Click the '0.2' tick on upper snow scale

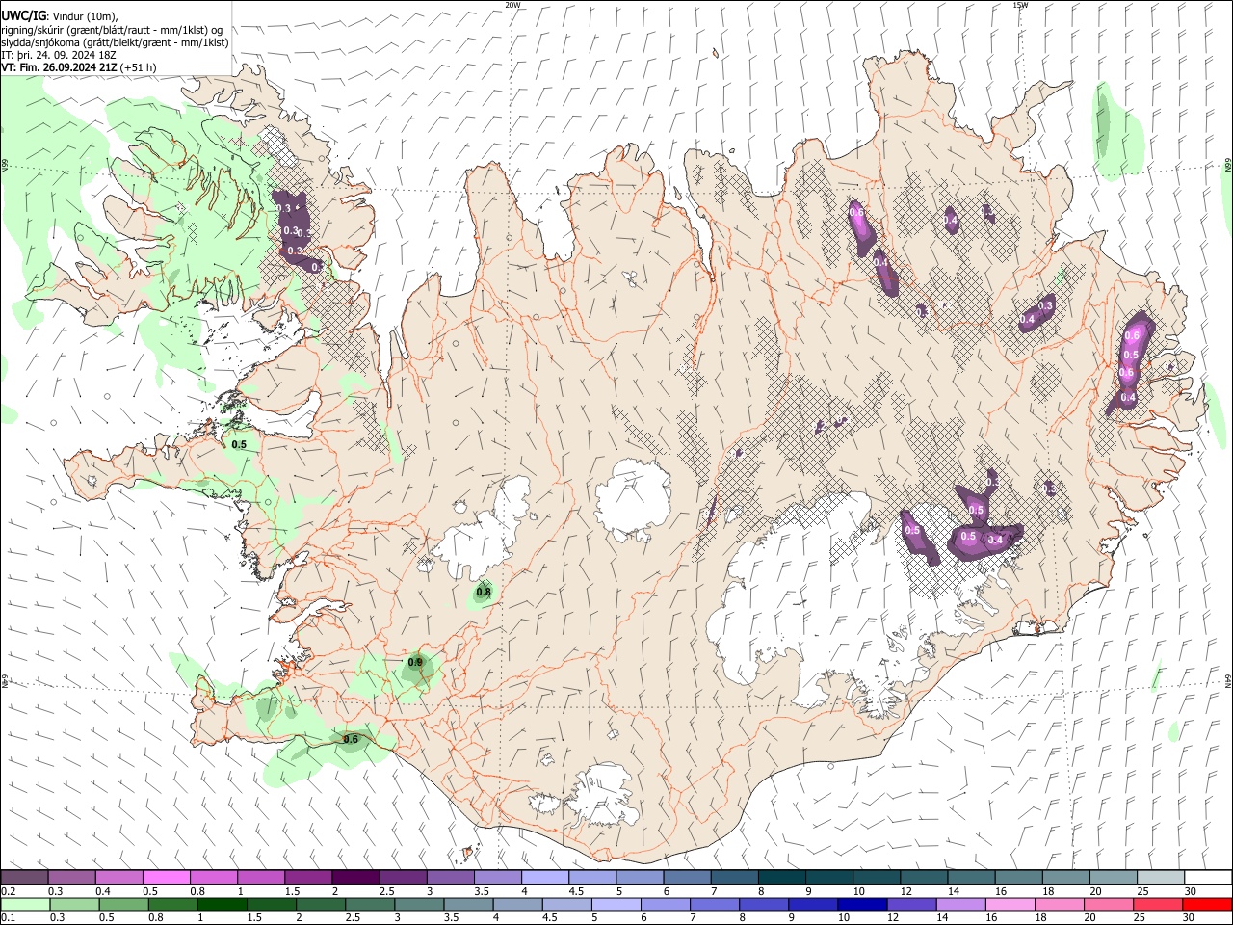8,891
